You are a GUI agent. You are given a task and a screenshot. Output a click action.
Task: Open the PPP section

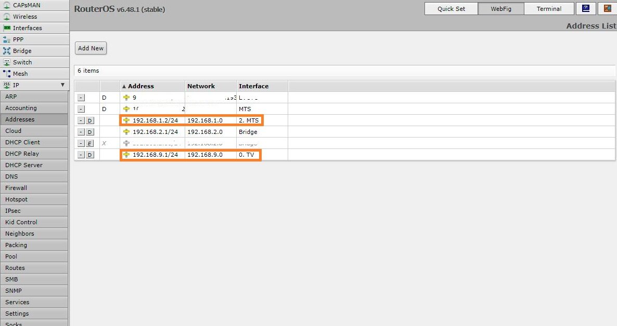pos(34,39)
